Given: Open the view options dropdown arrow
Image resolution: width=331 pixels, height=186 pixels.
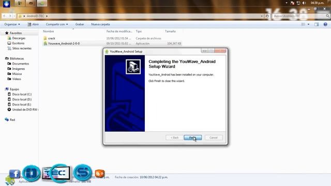Looking at the screenshot, I should pos(308,24).
